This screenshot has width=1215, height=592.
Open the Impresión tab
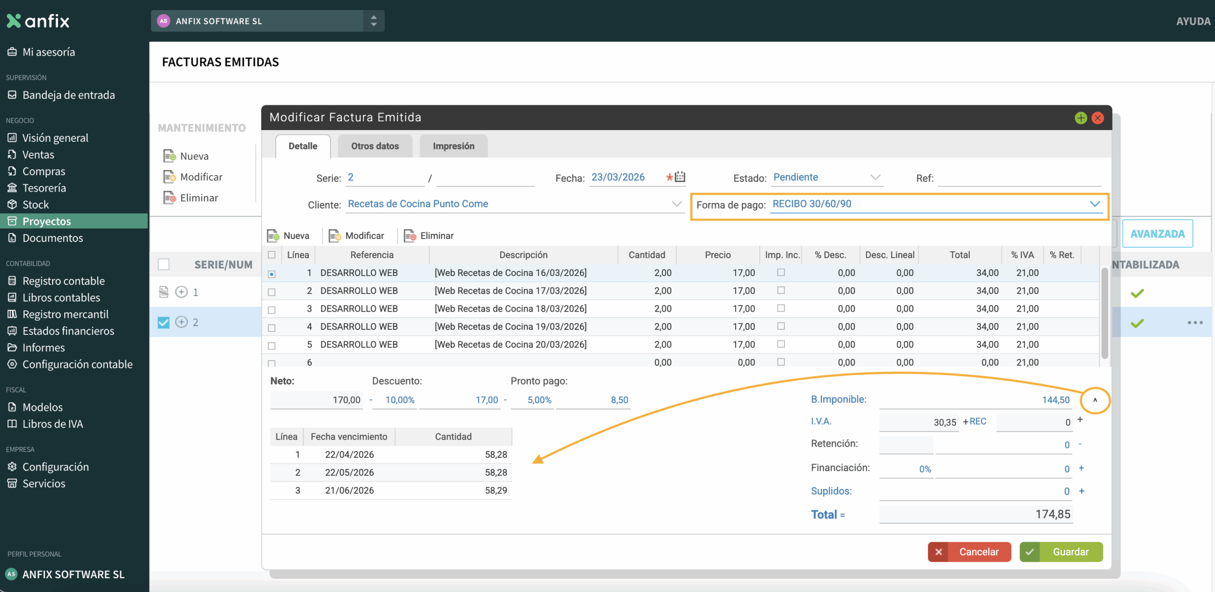[453, 146]
